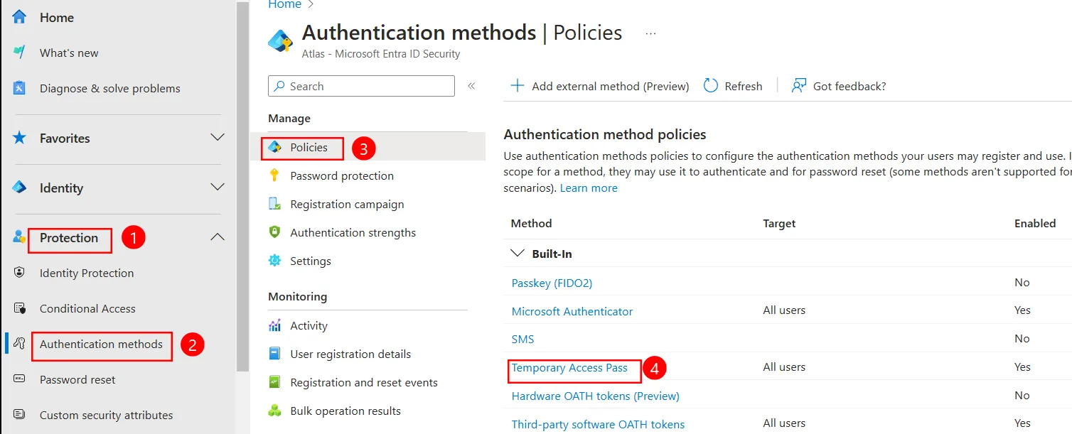Click the Custom security attributes icon
Viewport: 1072px width, 434px height.
point(19,415)
